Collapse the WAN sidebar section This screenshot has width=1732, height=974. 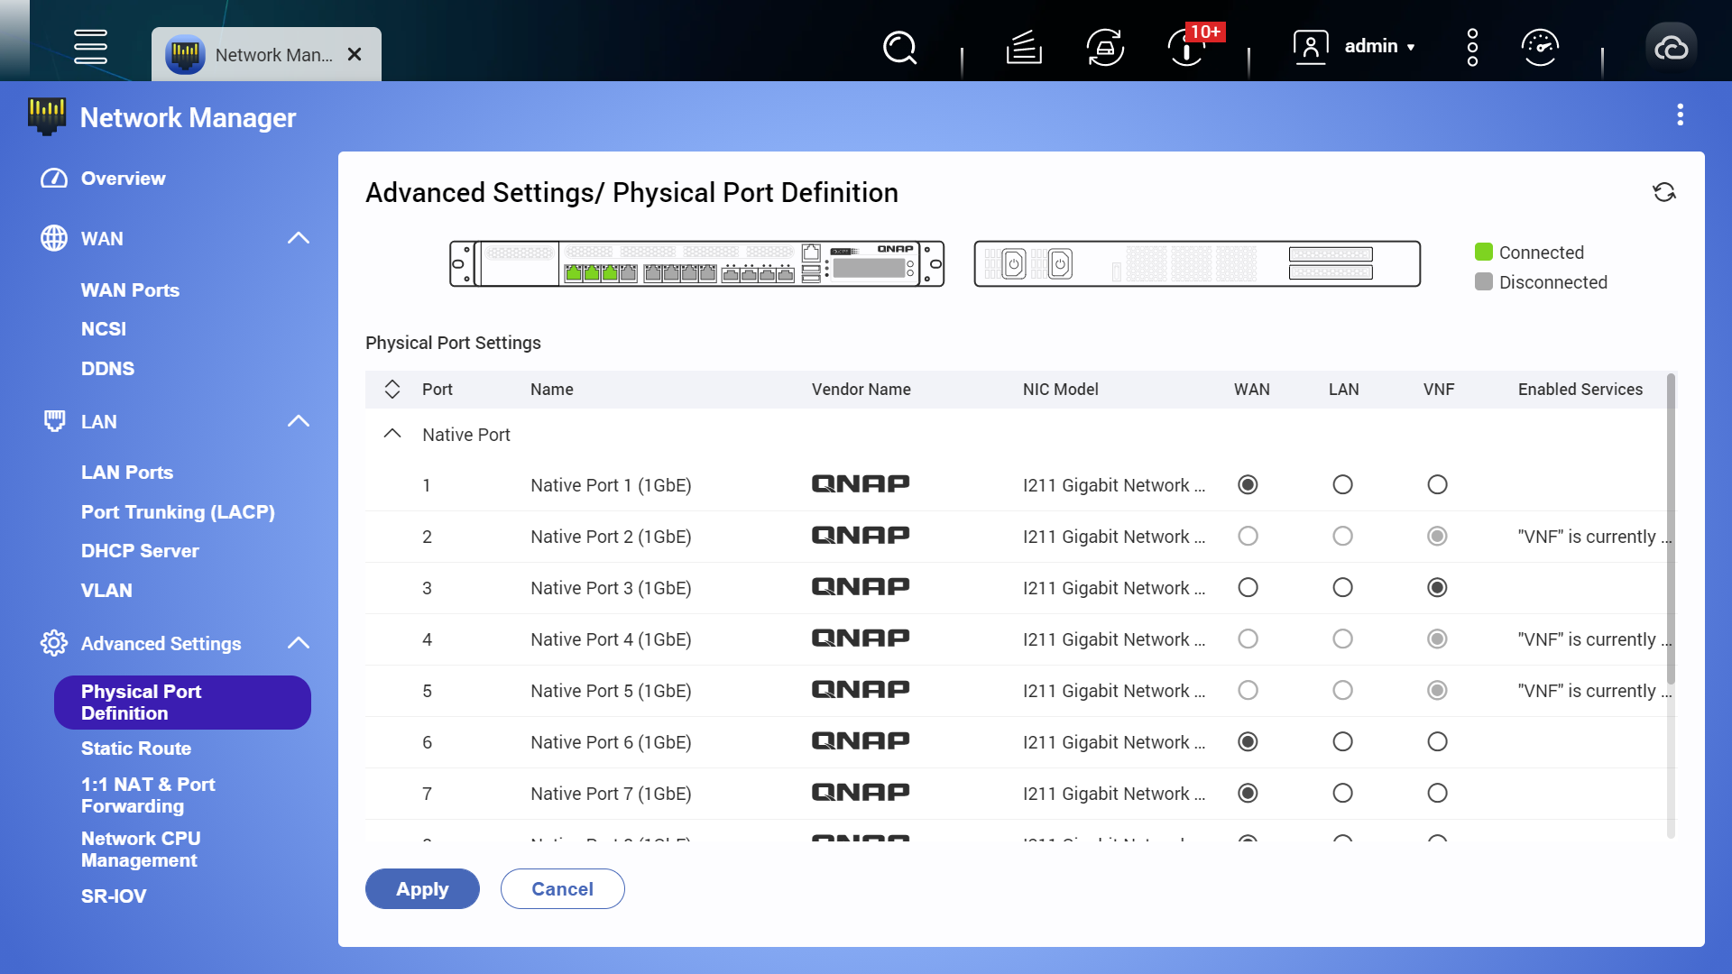pyautogui.click(x=298, y=239)
